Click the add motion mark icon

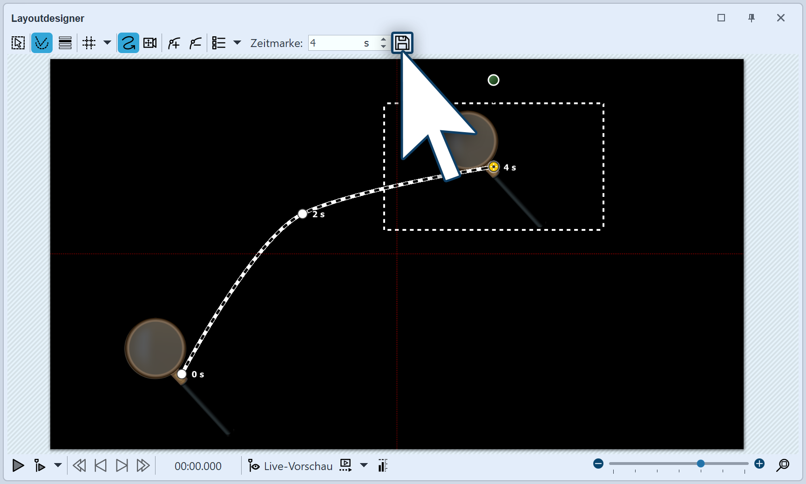click(x=174, y=43)
